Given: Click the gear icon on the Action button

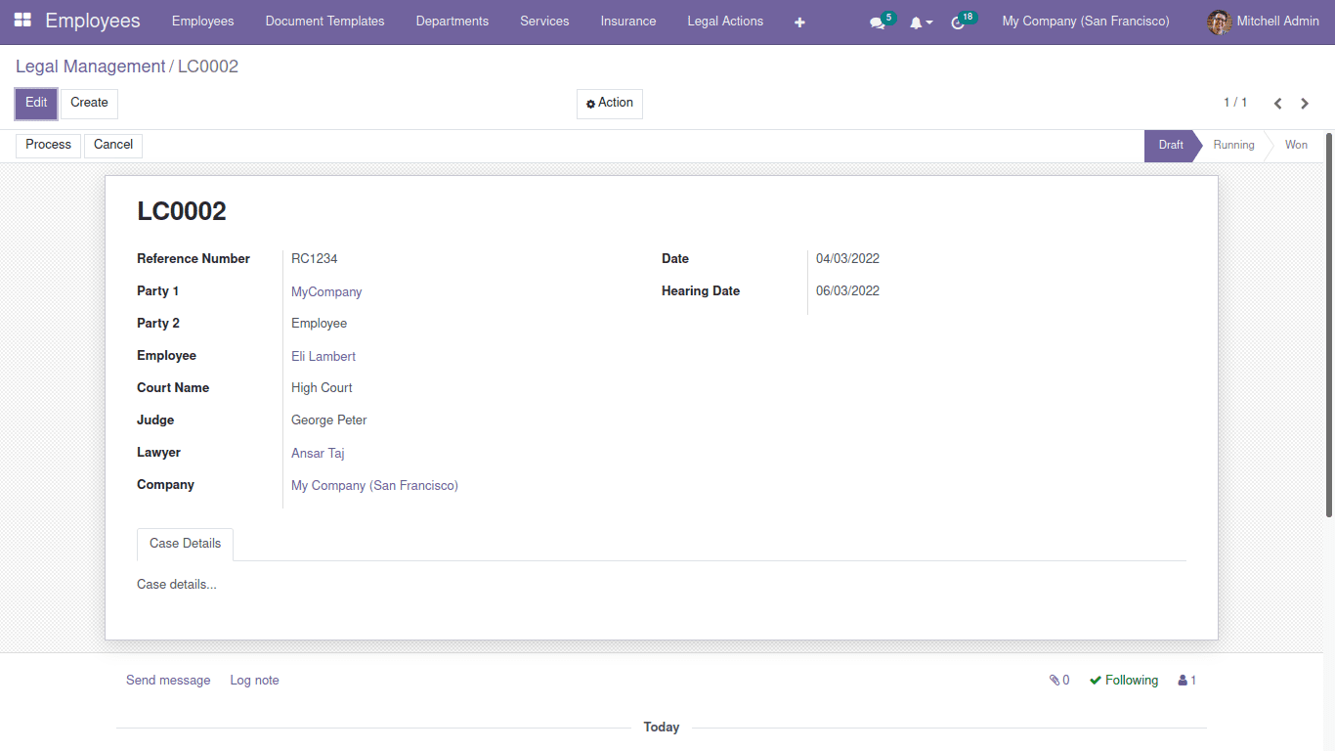Looking at the screenshot, I should click(x=589, y=103).
